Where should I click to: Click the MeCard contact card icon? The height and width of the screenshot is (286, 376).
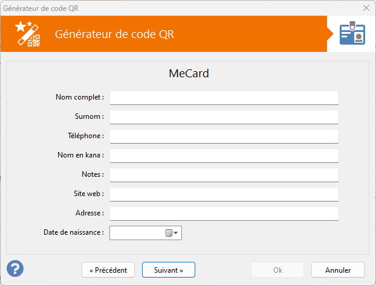pyautogui.click(x=352, y=33)
